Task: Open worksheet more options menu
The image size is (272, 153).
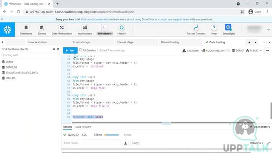Action: coord(267,51)
